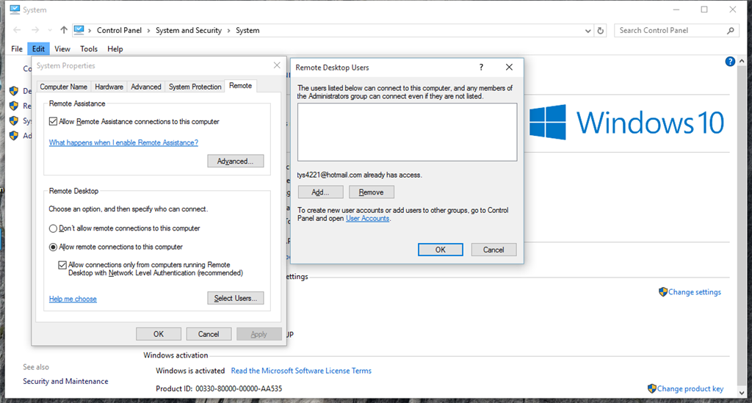Click the second shield icon in left sidebar

[x=14, y=106]
